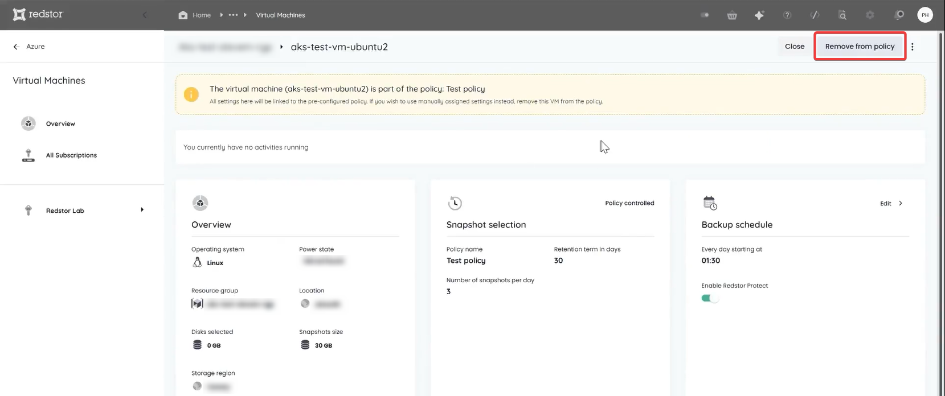Open the shopping basket icon

coord(732,15)
